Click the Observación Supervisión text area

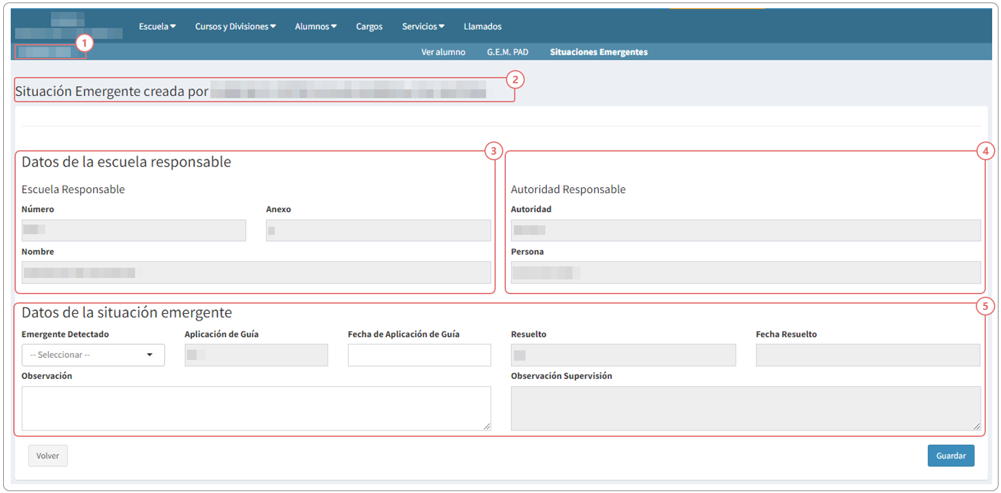746,408
